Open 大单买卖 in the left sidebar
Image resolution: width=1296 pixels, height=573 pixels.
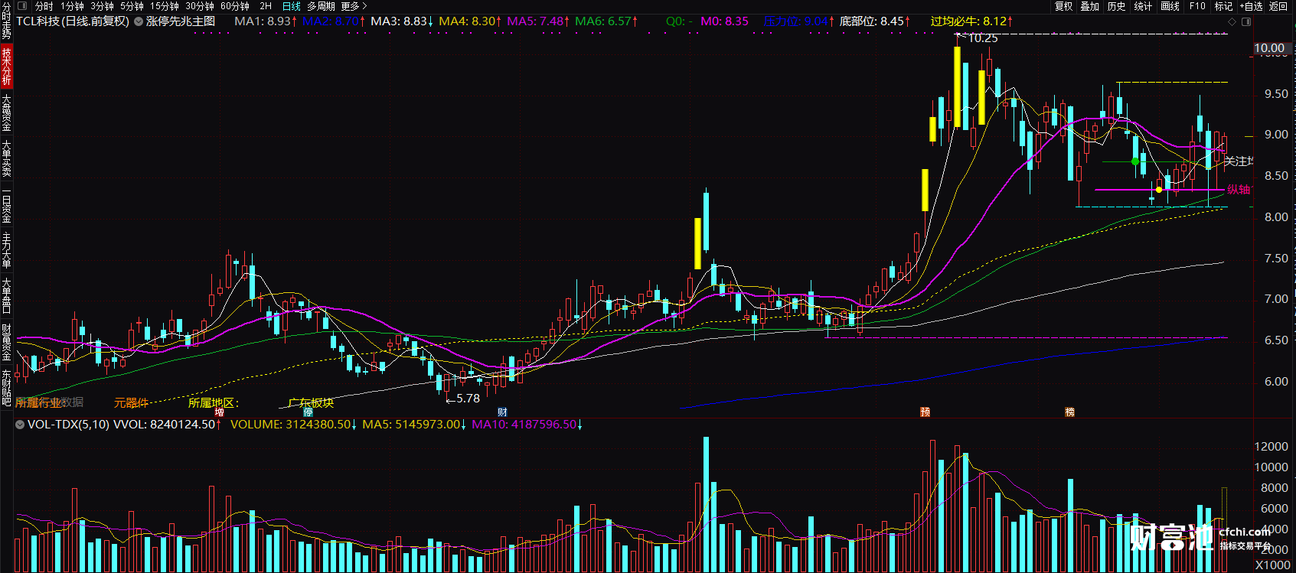(x=6, y=159)
